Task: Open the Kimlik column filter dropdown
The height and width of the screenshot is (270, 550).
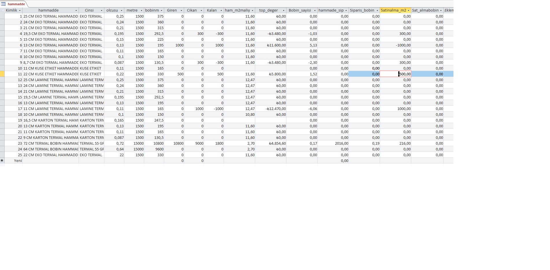Action: pos(20,10)
